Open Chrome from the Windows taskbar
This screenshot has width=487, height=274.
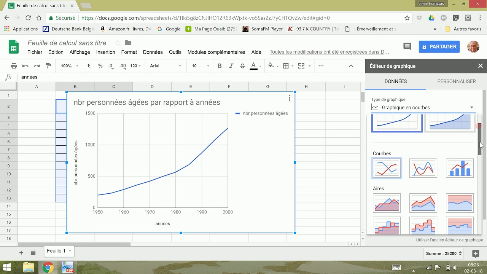coord(48,268)
